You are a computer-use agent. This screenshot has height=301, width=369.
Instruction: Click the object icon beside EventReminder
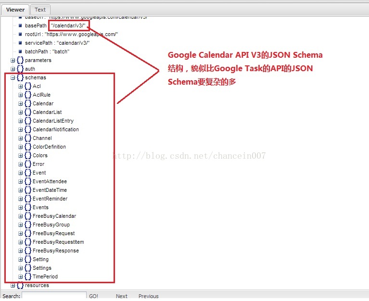tap(28, 199)
